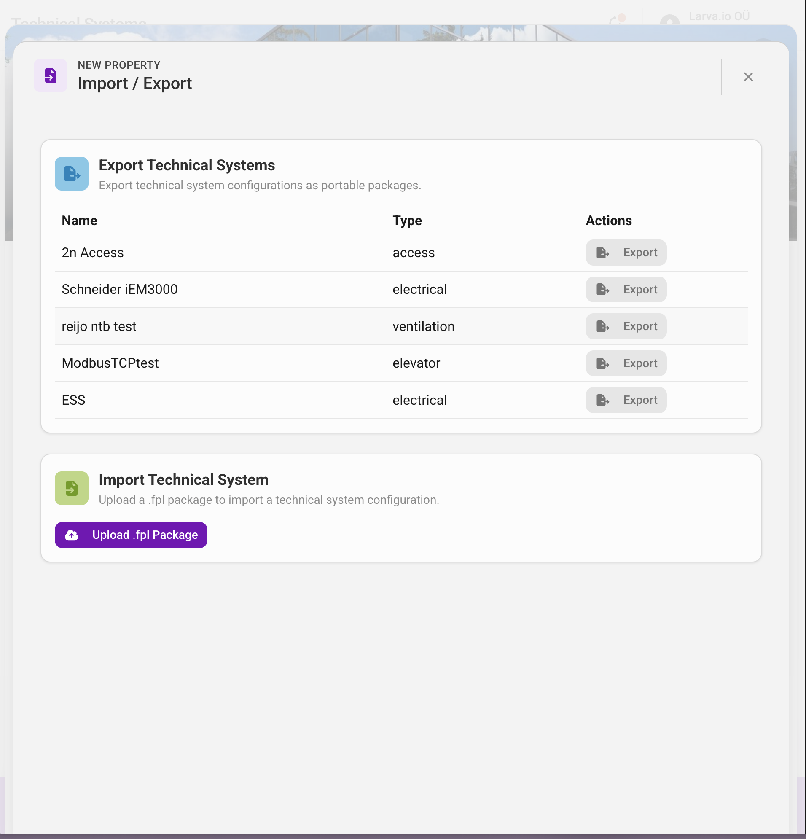Click the purple Import / Export header icon
806x839 pixels.
click(x=50, y=76)
